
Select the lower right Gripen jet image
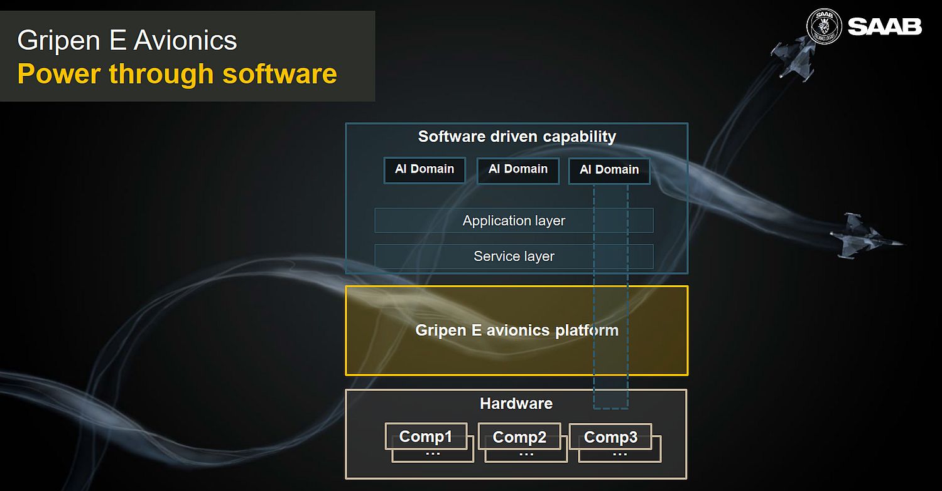(x=867, y=236)
